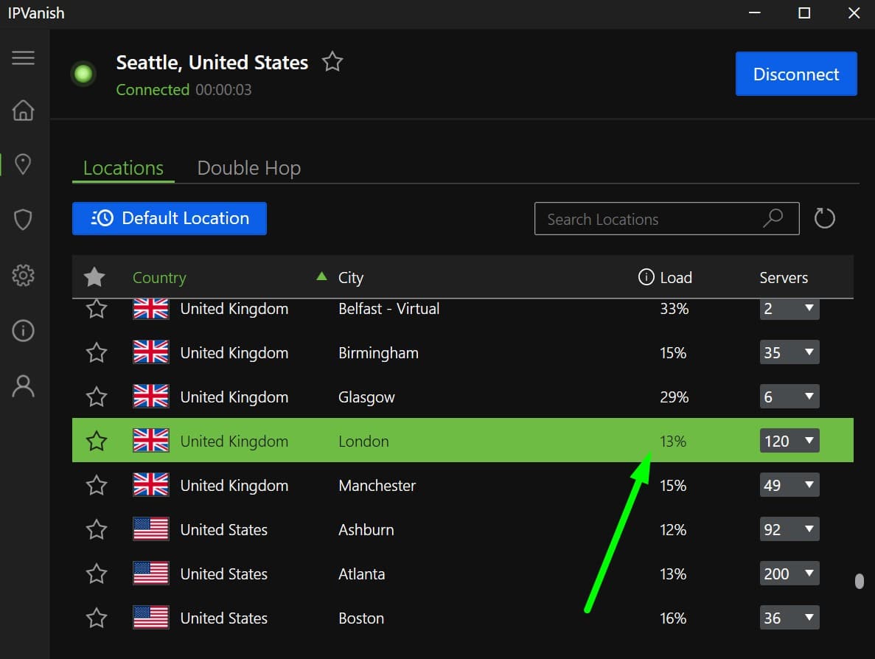Click the Connected status text
This screenshot has width=875, height=659.
point(153,90)
